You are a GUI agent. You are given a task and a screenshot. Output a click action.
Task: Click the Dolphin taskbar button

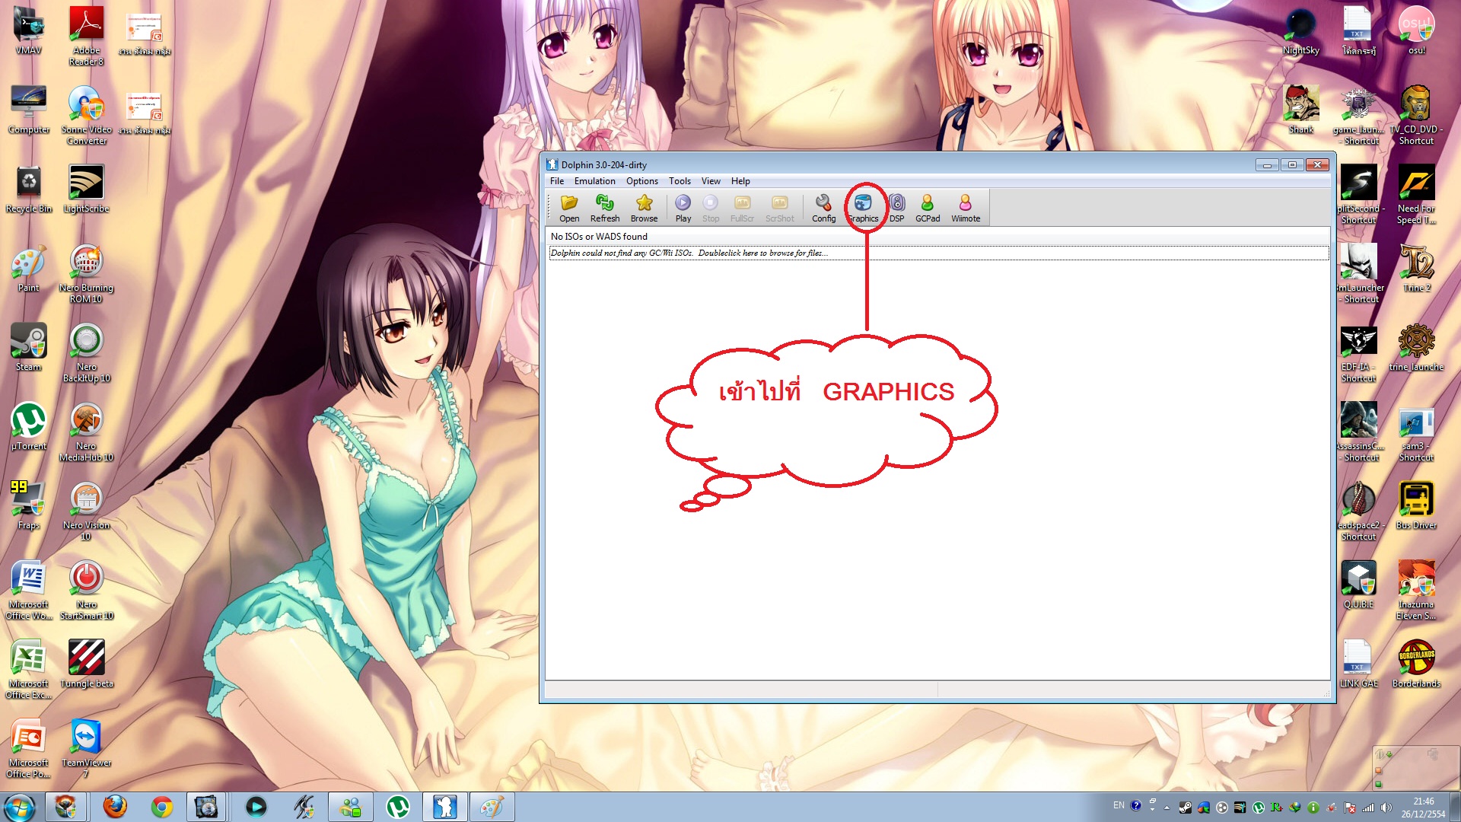(x=445, y=807)
